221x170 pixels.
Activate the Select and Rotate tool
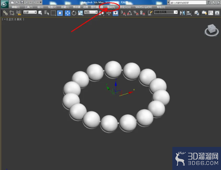[74, 13]
